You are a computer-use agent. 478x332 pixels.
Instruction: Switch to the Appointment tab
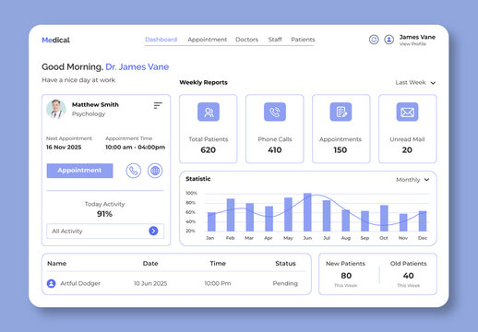(208, 40)
